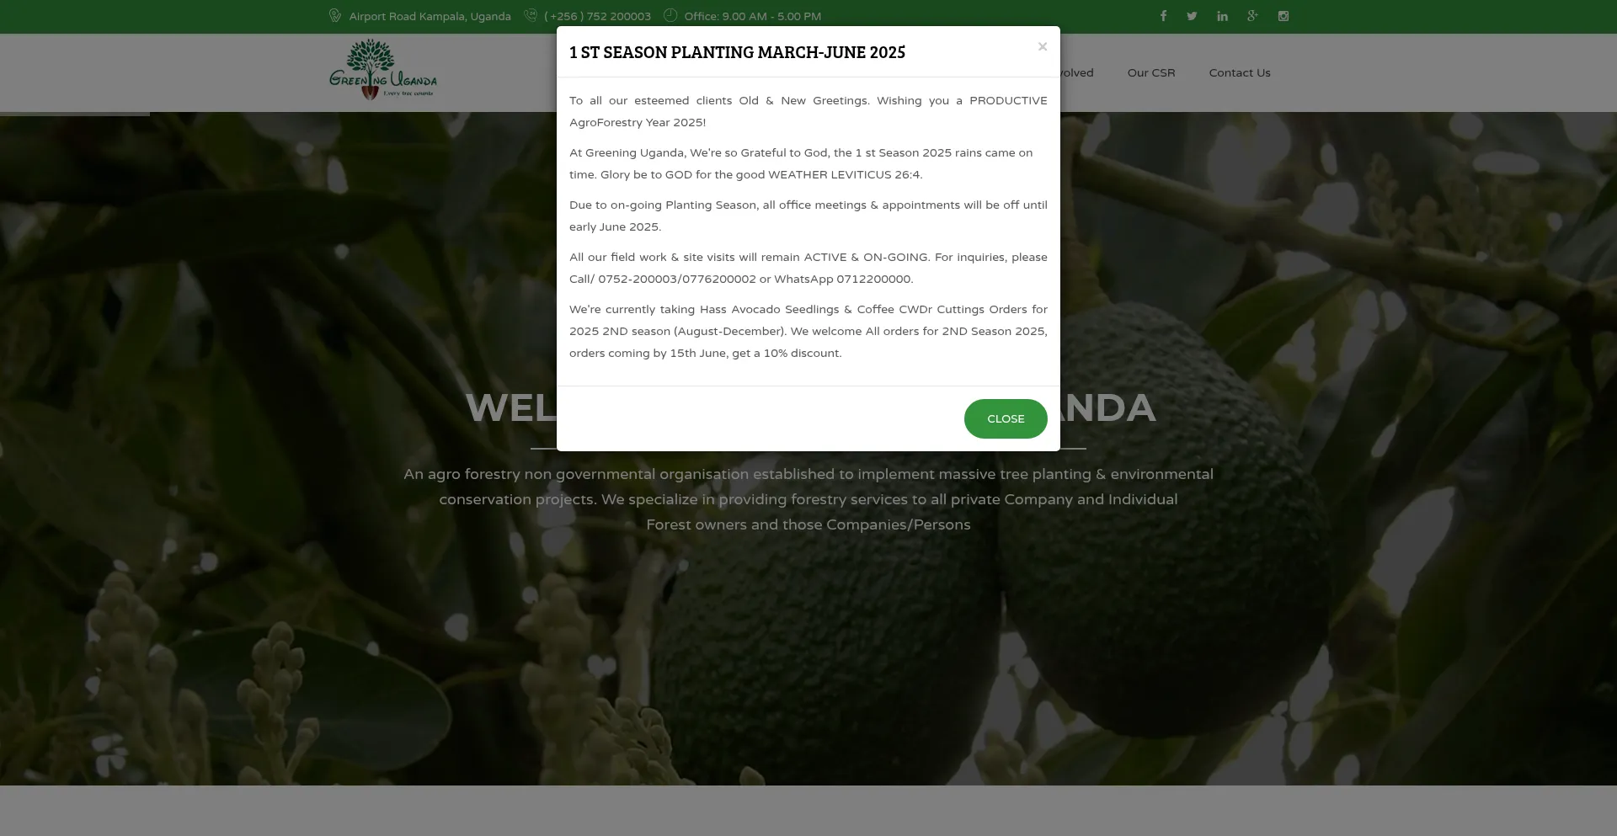This screenshot has height=836, width=1617.
Task: Click the Office 9.00 AM - 5.00 PM text
Action: (x=752, y=16)
